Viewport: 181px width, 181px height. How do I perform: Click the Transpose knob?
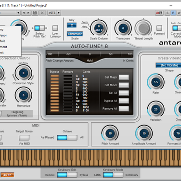(123, 28)
